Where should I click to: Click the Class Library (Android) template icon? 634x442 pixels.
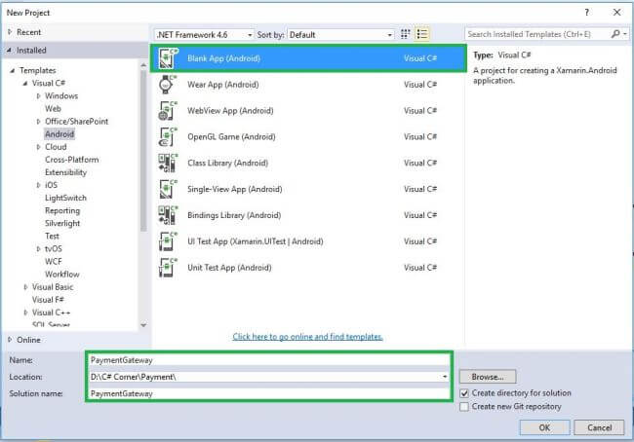pyautogui.click(x=168, y=164)
